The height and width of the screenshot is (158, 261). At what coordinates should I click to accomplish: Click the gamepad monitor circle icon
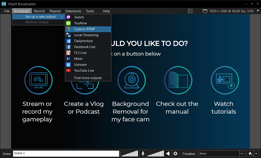coord(38,80)
